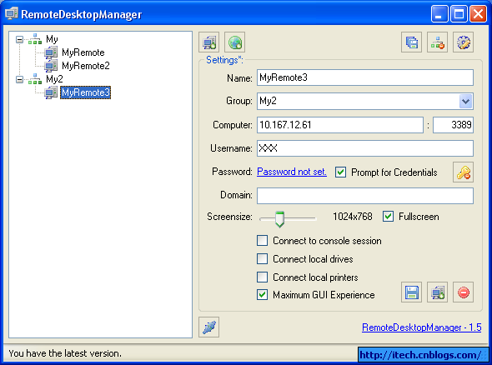This screenshot has width=492, height=365.
Task: Open the Group dropdown arrow
Action: [465, 102]
